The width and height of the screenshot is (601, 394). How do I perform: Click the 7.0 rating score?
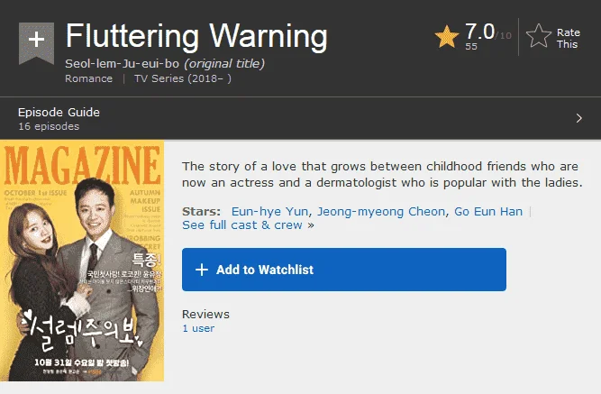coord(479,31)
